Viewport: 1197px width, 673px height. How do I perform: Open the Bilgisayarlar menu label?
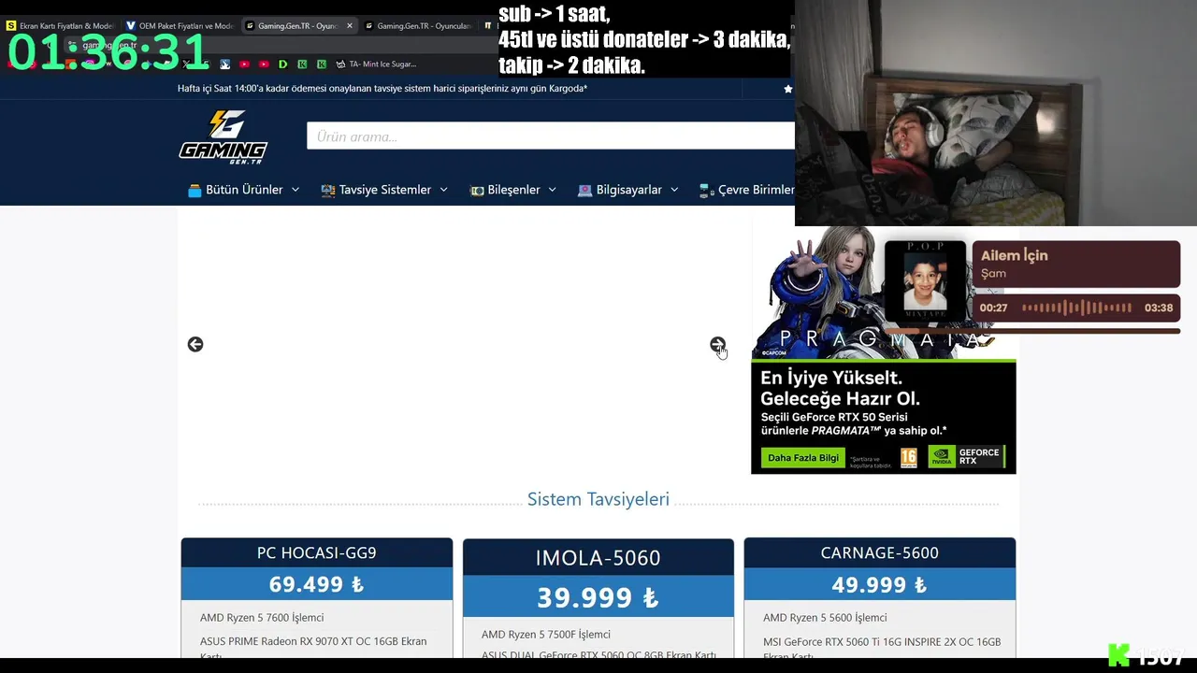(629, 190)
